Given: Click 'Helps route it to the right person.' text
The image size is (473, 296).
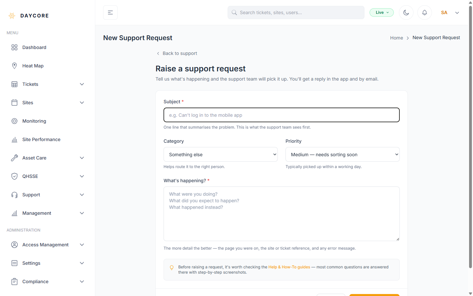Looking at the screenshot, I should pyautogui.click(x=194, y=167).
